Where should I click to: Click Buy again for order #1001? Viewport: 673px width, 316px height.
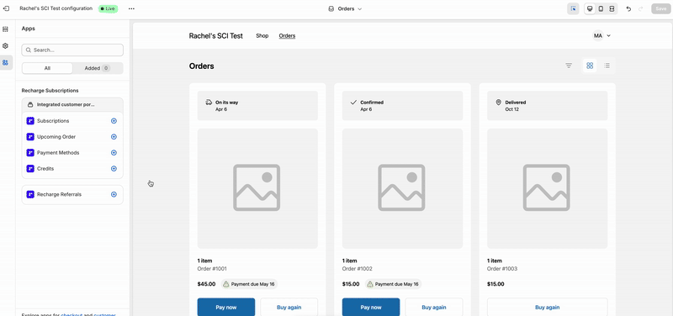point(289,307)
